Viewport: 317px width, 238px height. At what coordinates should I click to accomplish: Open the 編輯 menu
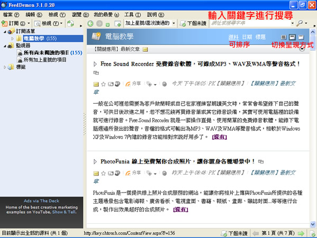34,15
